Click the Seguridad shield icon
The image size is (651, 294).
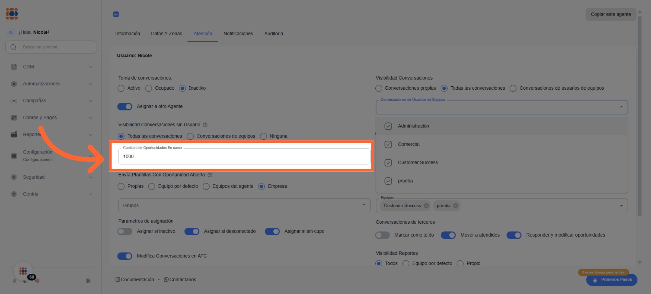14,177
